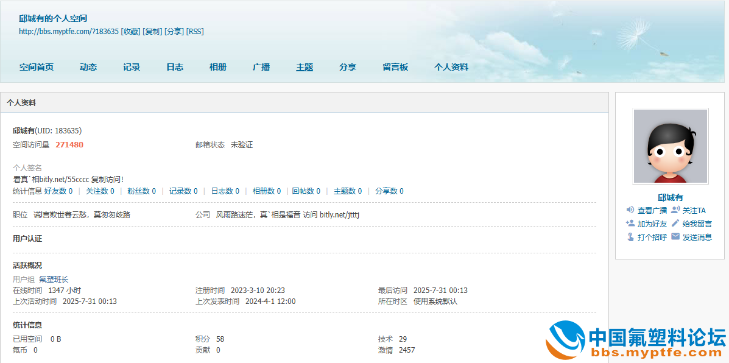
Task: Click the 加为好友 add friend icon
Action: click(630, 224)
